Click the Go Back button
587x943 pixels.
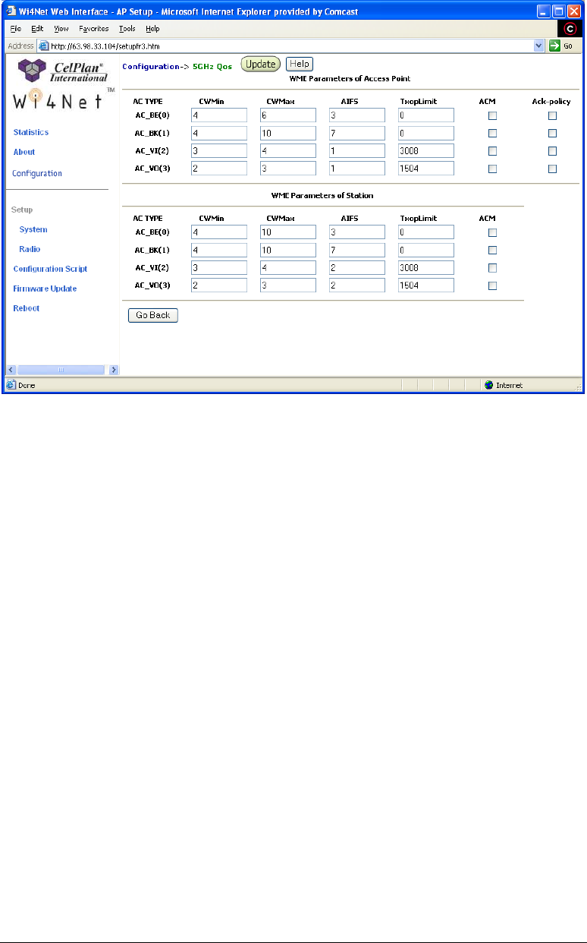(153, 315)
